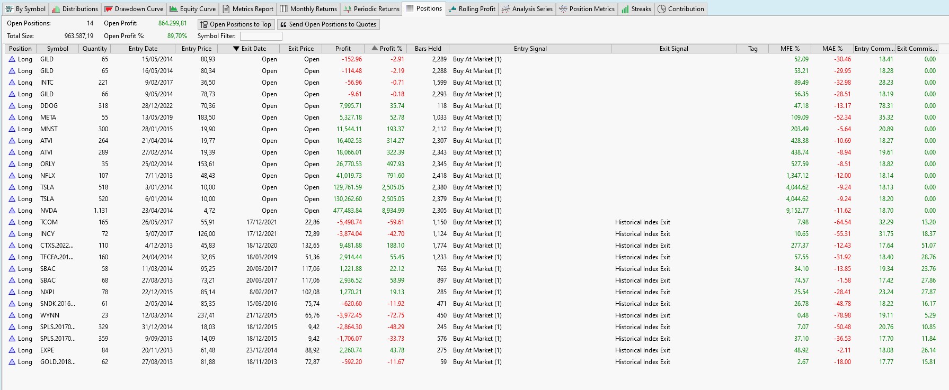This screenshot has height=390, width=949.
Task: Click the By Symbol tab icon
Action: click(x=9, y=9)
